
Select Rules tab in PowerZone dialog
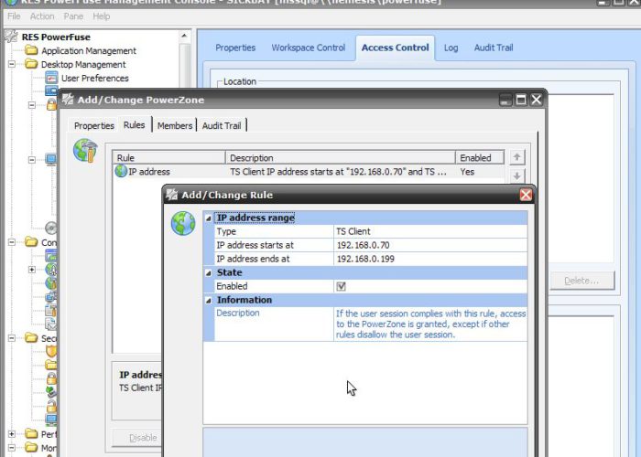coord(134,125)
